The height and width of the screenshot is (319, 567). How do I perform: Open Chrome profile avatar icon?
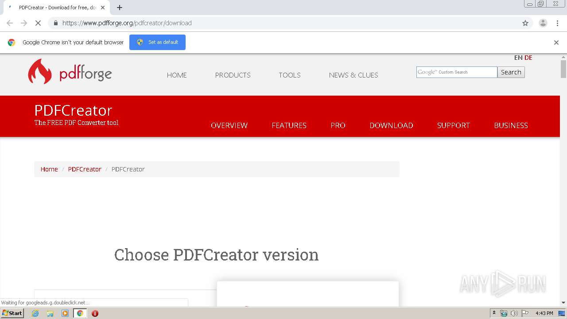coord(543,23)
